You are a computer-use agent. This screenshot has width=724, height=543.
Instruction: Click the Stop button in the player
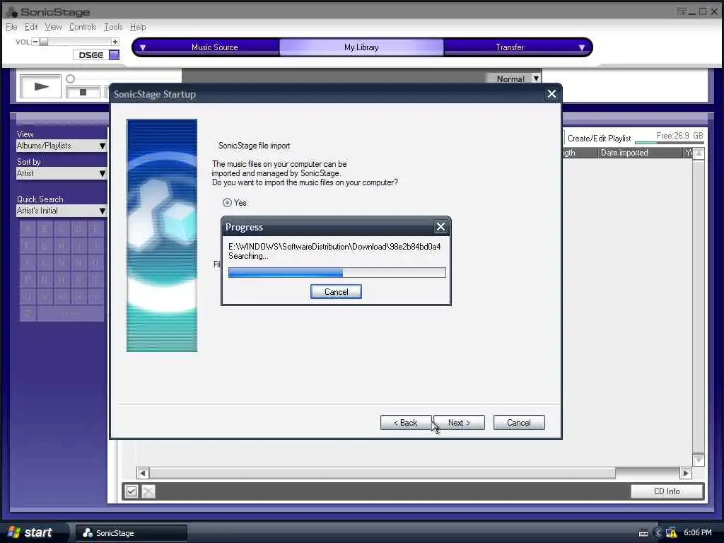coord(83,93)
